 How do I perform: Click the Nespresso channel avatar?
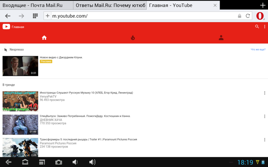coord(5,49)
